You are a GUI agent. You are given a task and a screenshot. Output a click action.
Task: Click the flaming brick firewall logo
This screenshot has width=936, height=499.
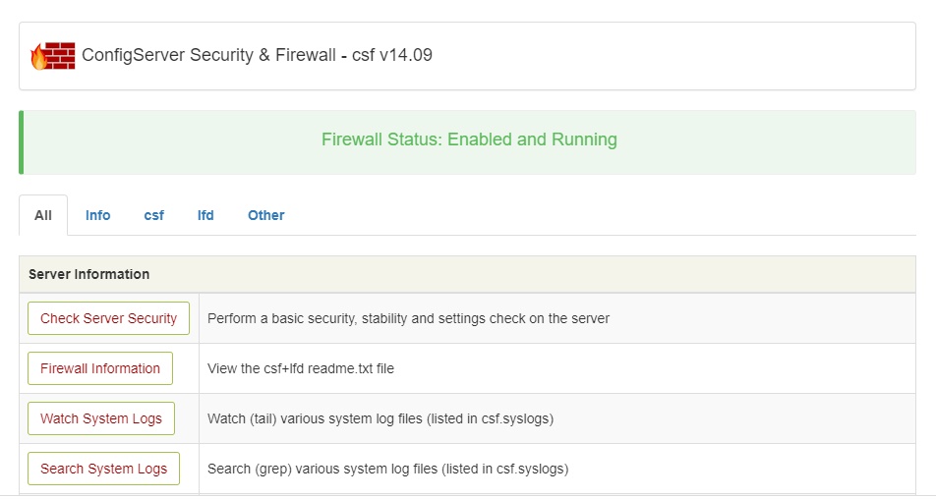click(53, 56)
